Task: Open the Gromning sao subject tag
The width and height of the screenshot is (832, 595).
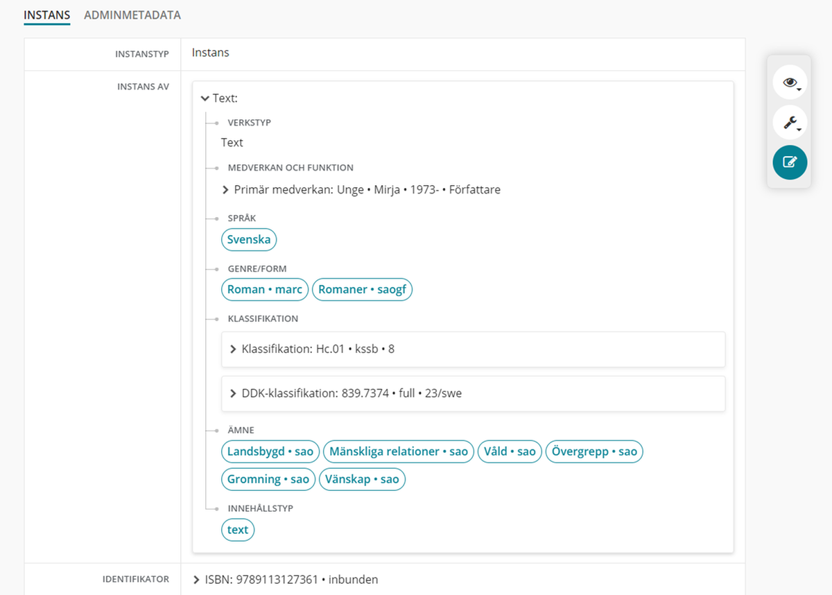Action: click(268, 479)
